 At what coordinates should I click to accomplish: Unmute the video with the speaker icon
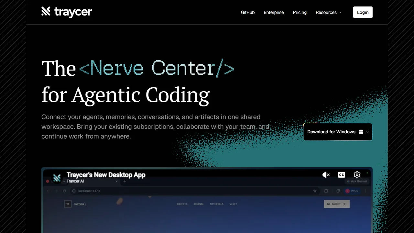coord(326,175)
